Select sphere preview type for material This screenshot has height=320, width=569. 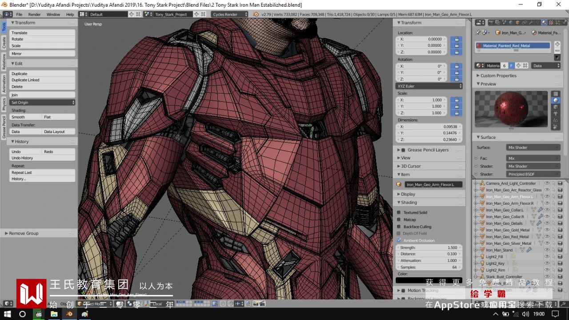click(556, 101)
